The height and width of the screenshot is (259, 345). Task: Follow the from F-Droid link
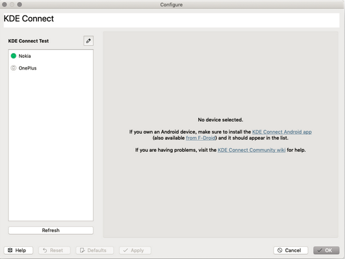[201, 138]
